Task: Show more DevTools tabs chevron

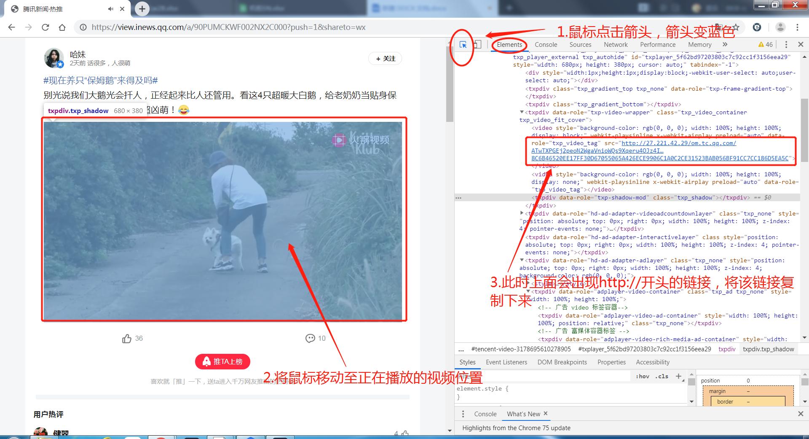Action: [x=725, y=45]
